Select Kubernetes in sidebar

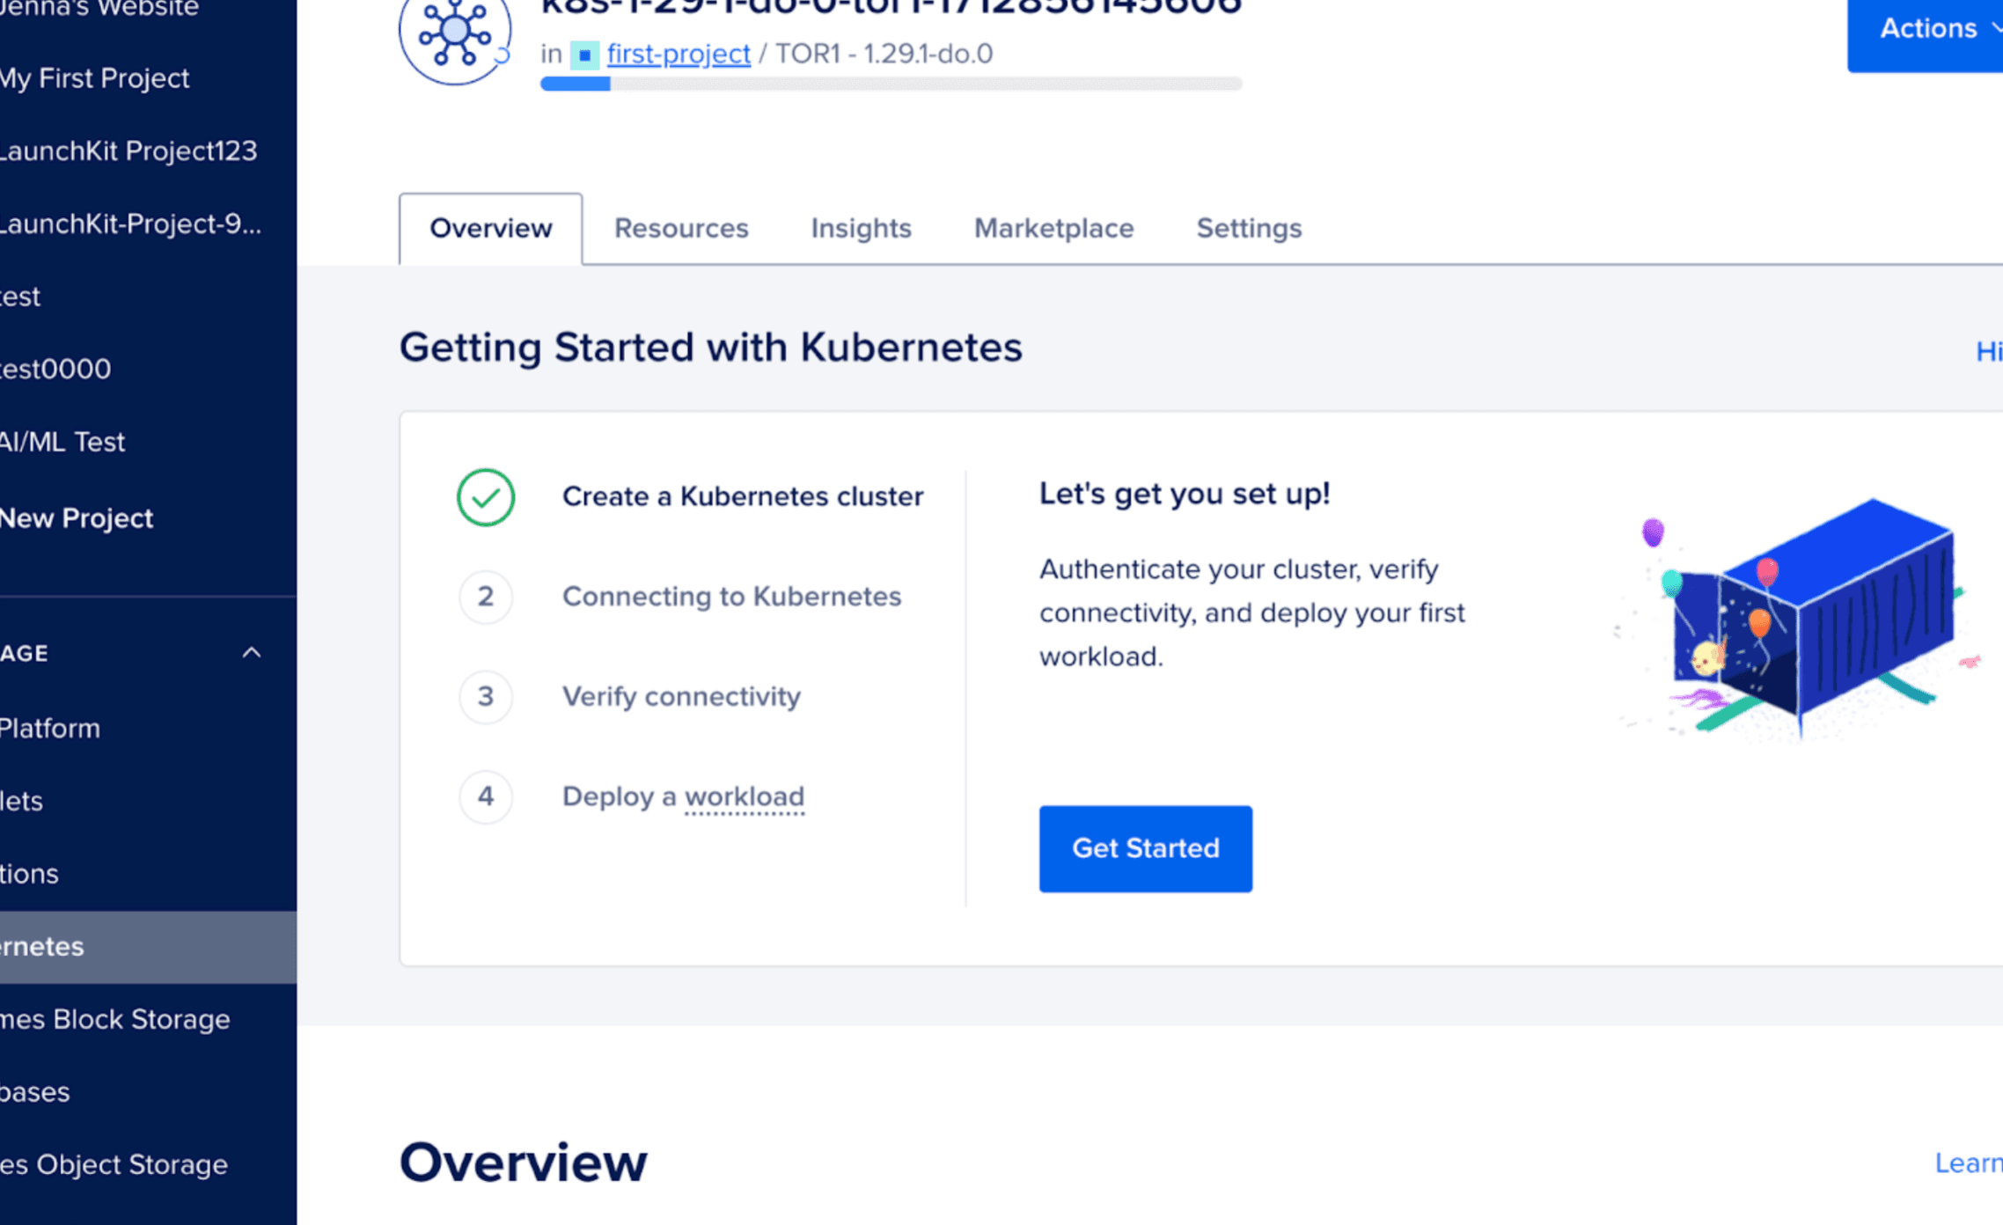[x=148, y=947]
